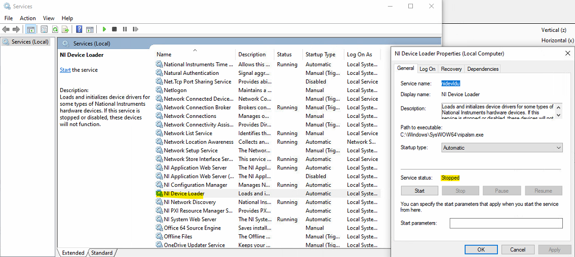Switch to the Dependencies tab
Image resolution: width=575 pixels, height=257 pixels.
pos(483,69)
